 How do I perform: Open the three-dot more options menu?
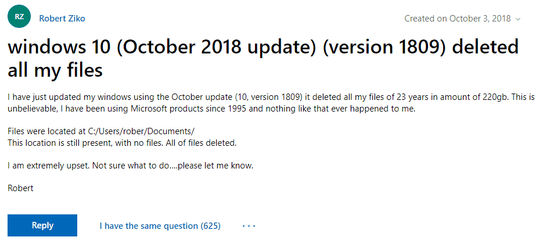249,226
